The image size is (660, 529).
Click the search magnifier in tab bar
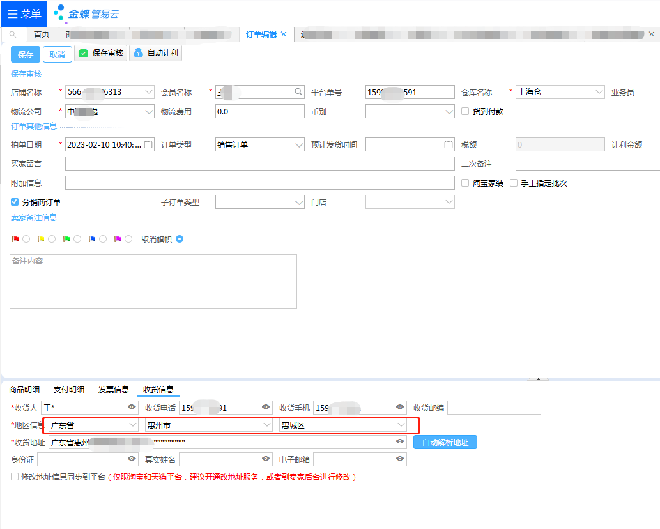13,34
